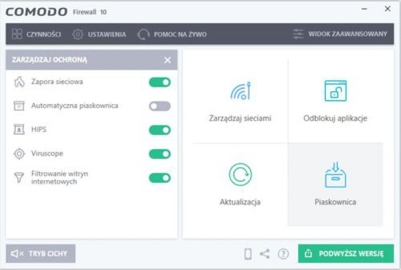Image resolution: width=401 pixels, height=270 pixels.
Task: Turn off the Viruscope toggle
Action: pos(159,154)
